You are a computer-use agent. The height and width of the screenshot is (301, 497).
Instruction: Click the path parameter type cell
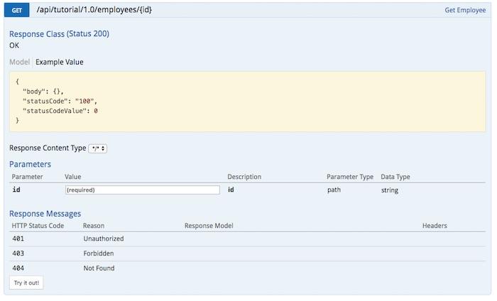click(334, 190)
